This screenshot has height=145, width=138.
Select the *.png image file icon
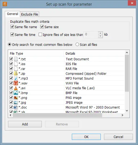16,98
